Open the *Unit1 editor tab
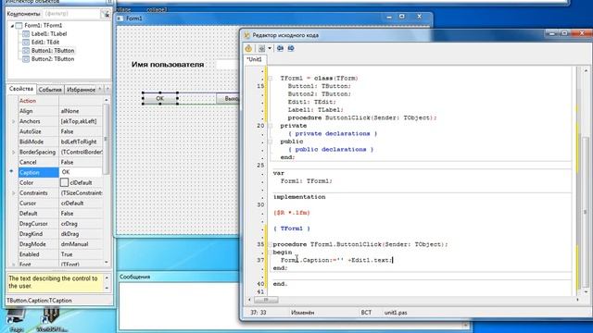The width and height of the screenshot is (593, 333). 255,59
